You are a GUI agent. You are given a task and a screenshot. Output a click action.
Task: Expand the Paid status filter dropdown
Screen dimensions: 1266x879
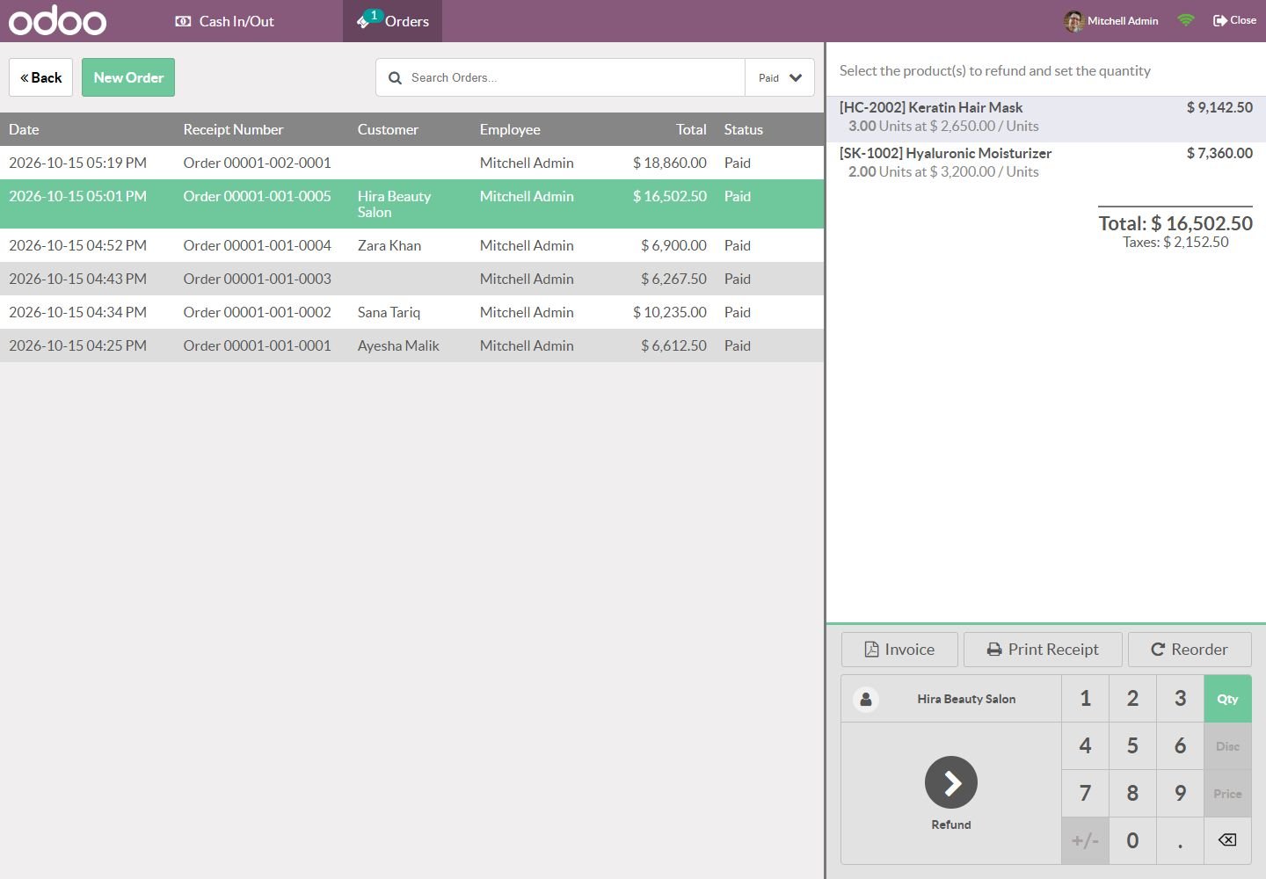click(x=780, y=77)
